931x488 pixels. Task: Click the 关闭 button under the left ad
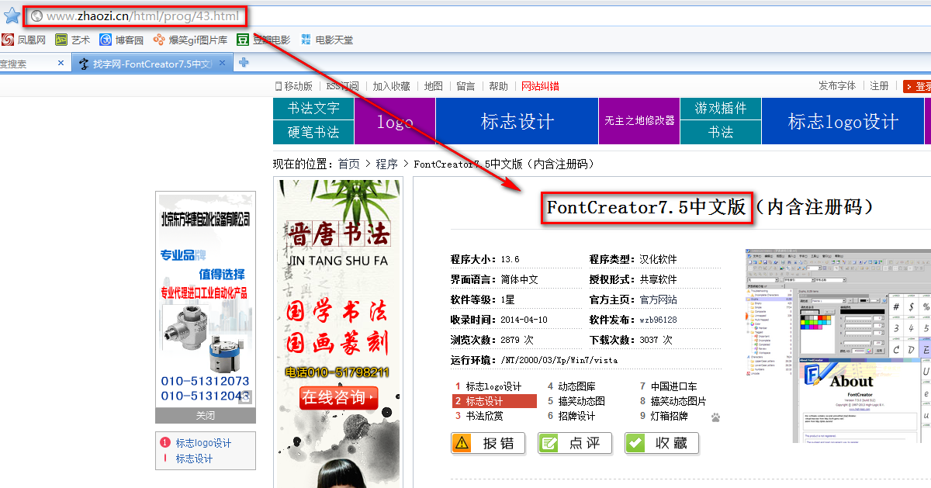pos(206,416)
